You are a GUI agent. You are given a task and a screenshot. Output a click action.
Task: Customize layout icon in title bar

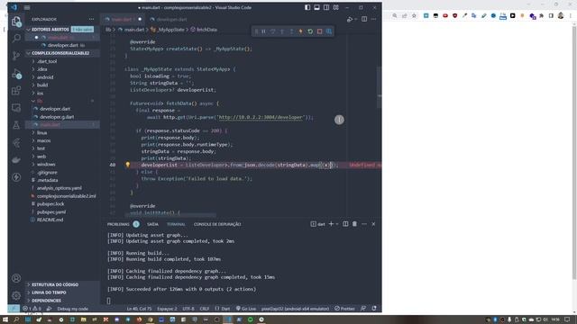pos(336,7)
